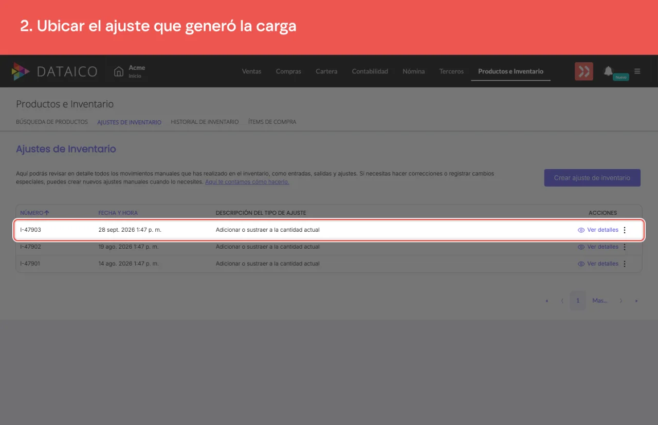Screen dimensions: 658x425
Task: Open the Nómina menu
Action: 413,71
